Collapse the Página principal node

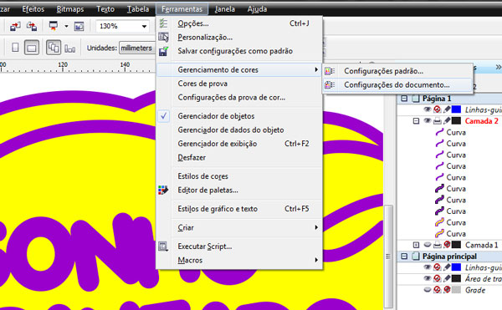[404, 257]
